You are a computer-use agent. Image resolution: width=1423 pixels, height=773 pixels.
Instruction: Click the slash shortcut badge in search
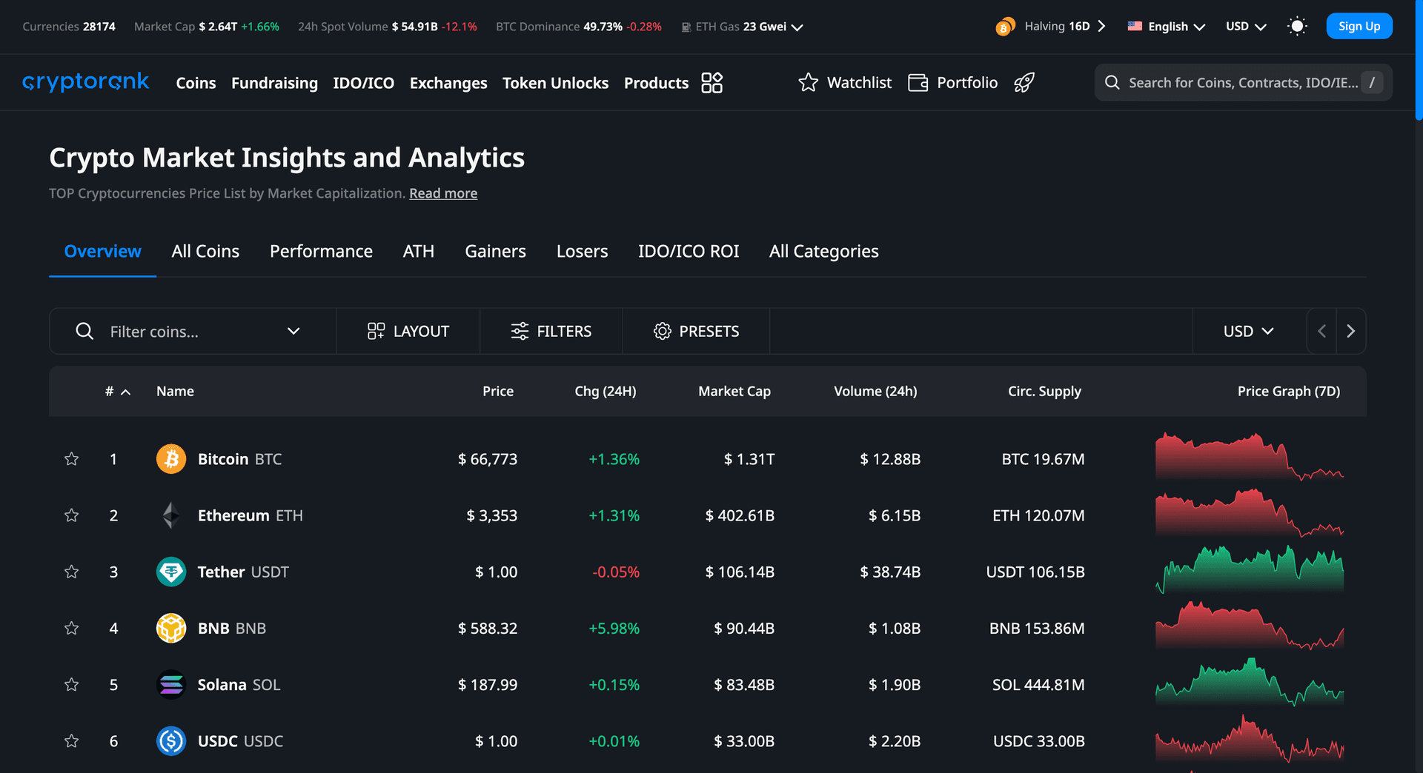pyautogui.click(x=1372, y=82)
